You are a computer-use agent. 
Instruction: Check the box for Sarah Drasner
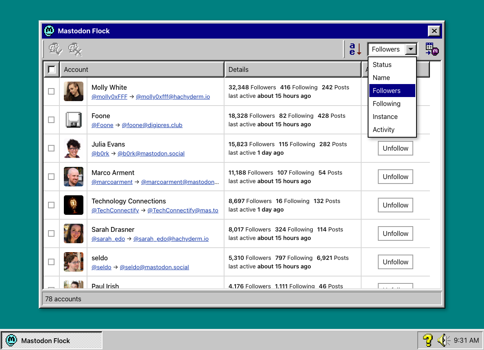51,233
